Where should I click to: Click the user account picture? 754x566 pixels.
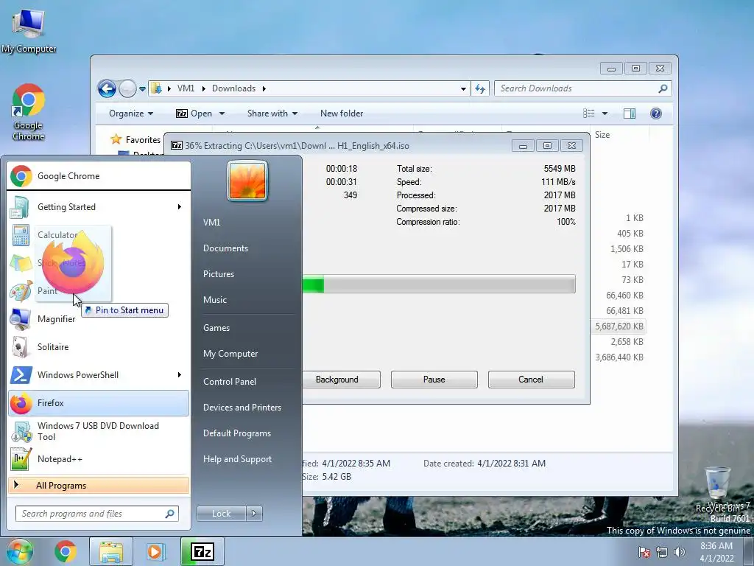(x=247, y=181)
